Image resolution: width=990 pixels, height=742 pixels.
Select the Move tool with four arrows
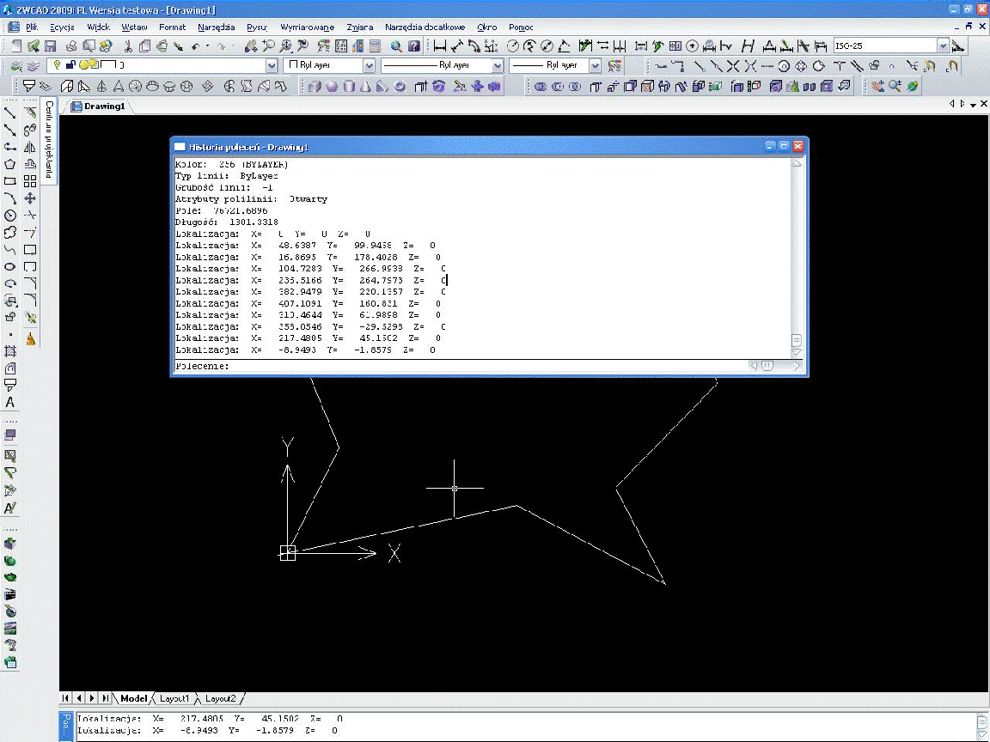[30, 198]
